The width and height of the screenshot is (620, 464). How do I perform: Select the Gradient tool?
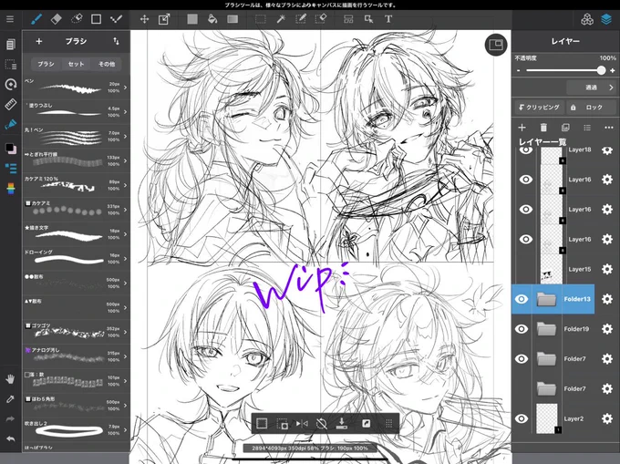click(x=232, y=19)
